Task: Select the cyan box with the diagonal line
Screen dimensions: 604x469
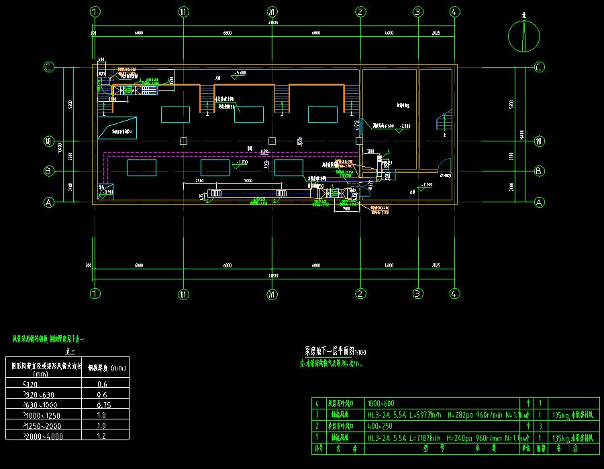Action: click(x=117, y=127)
